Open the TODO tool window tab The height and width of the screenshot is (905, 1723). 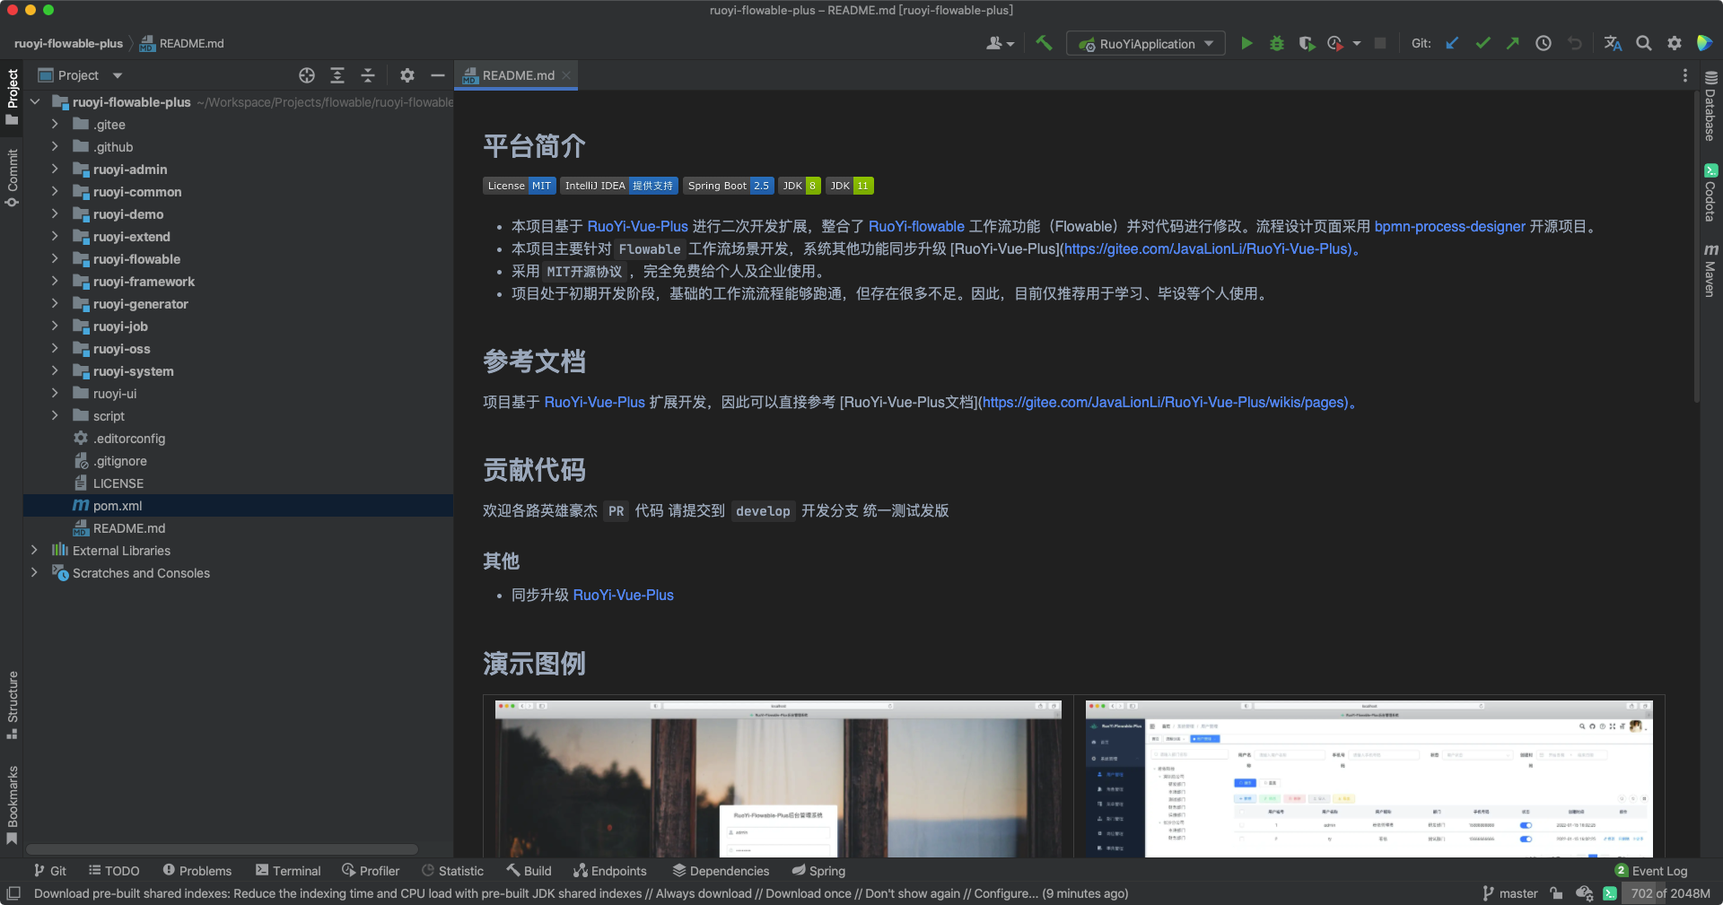coord(114,871)
